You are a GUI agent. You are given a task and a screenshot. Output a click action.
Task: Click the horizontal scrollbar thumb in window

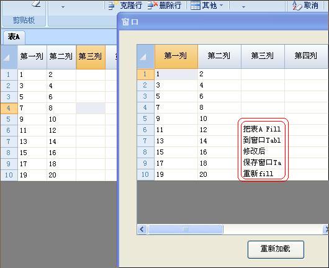(185, 229)
